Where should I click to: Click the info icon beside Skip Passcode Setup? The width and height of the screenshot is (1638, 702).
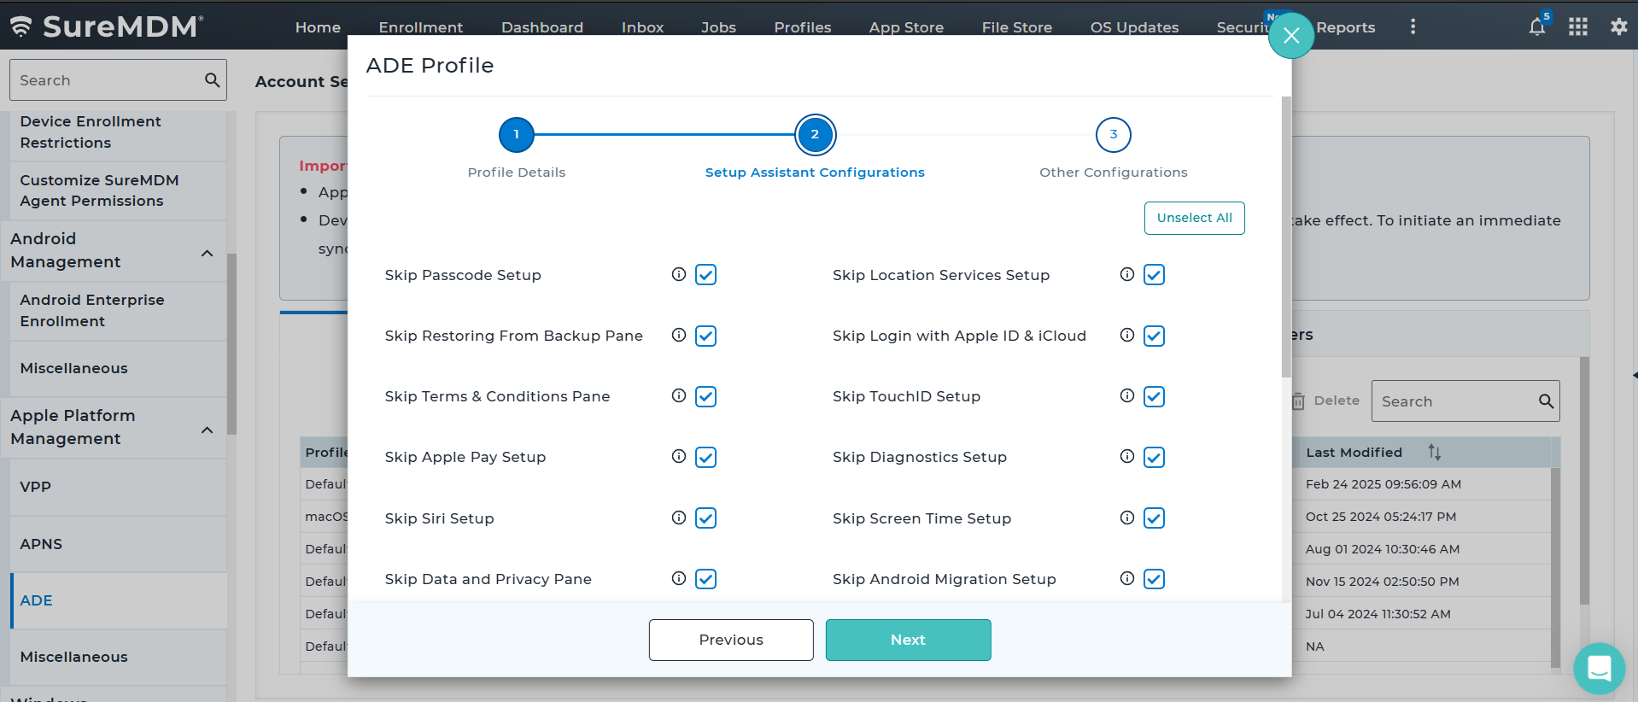[x=679, y=274]
